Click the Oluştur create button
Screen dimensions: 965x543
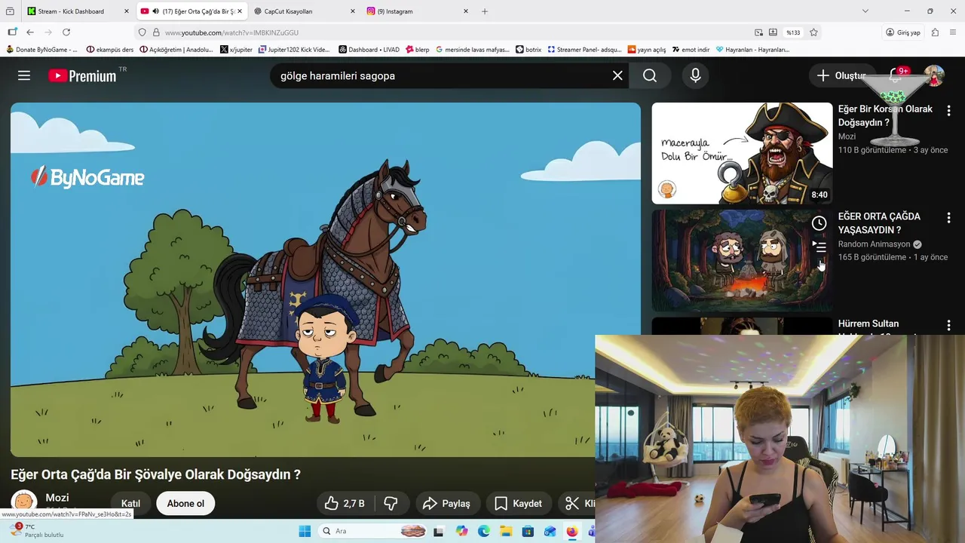click(x=841, y=75)
